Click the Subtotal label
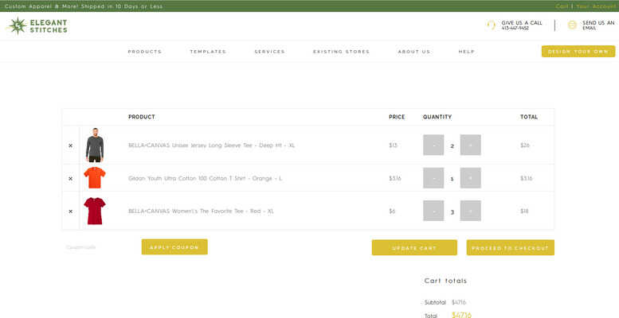The width and height of the screenshot is (619, 318). [x=435, y=303]
